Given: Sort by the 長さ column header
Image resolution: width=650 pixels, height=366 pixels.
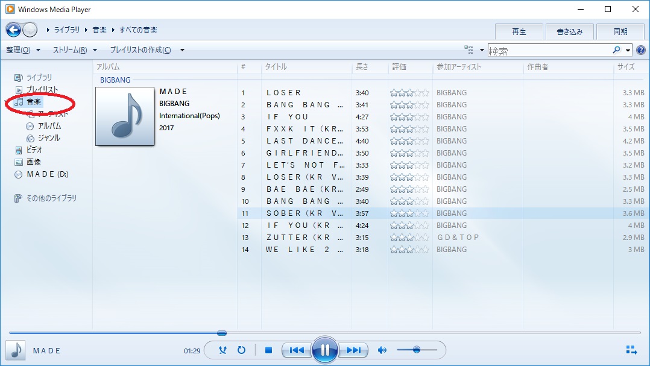Looking at the screenshot, I should (x=362, y=67).
